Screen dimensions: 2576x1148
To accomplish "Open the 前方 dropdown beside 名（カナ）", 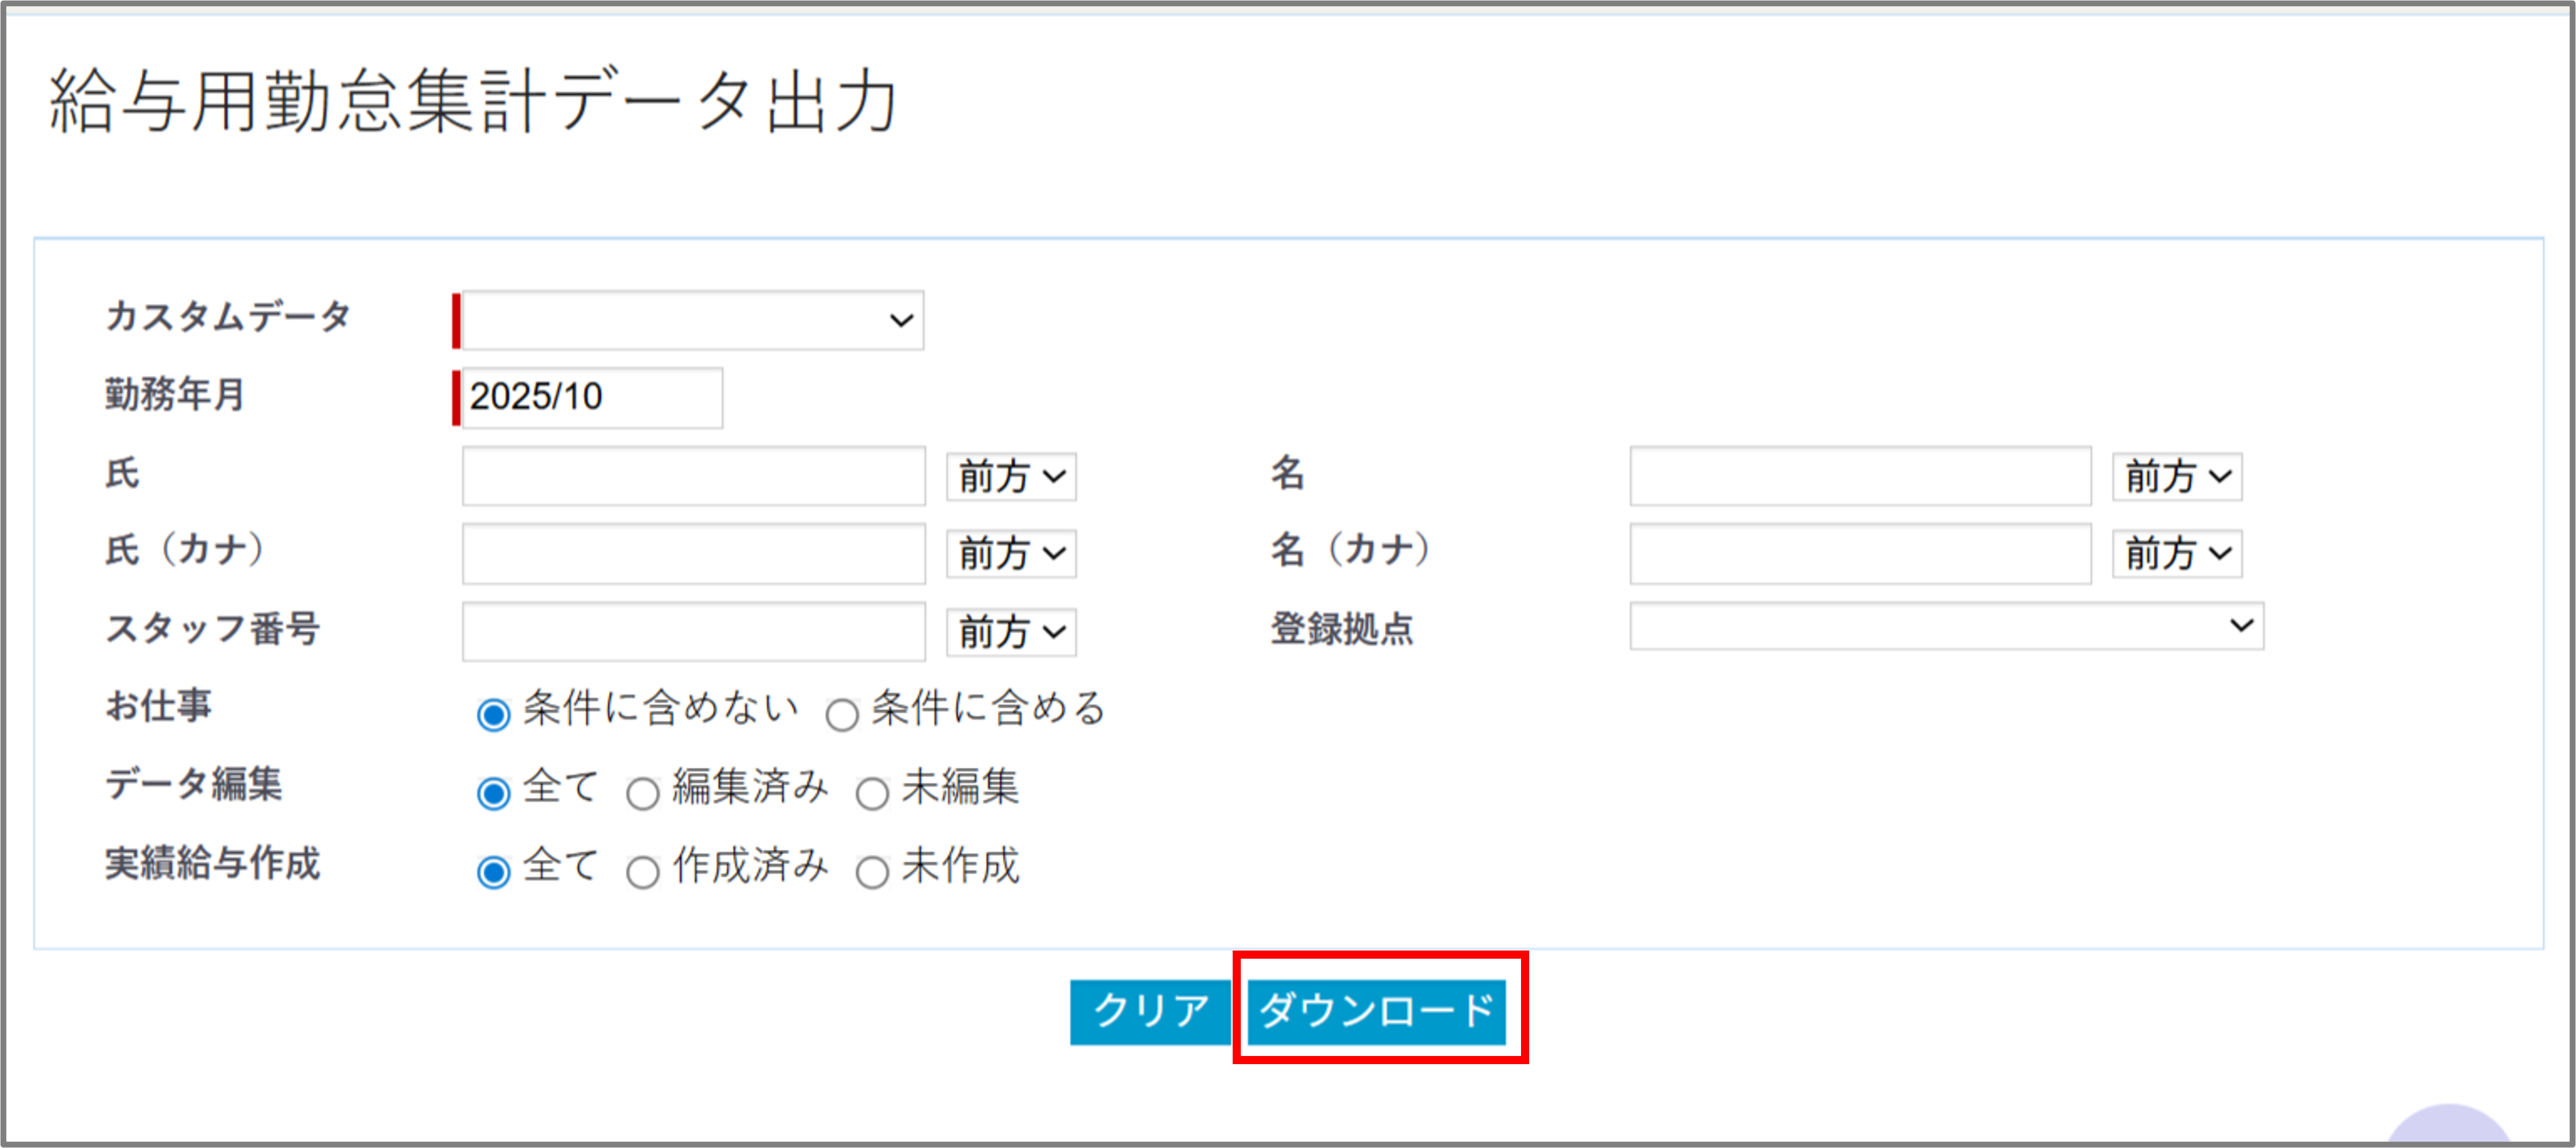I will tap(2177, 554).
